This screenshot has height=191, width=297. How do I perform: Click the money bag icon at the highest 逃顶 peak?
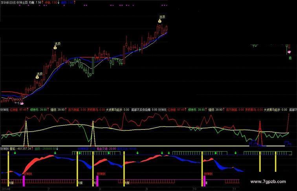point(159,21)
